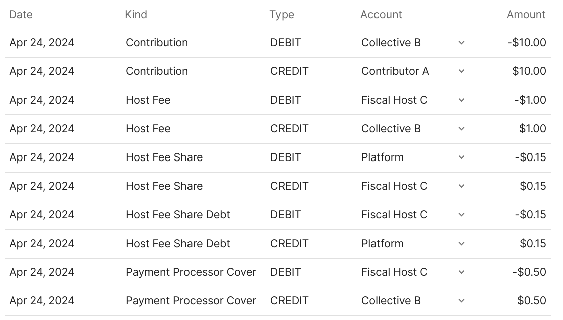Click Collective B in the $1.00 row

tap(391, 129)
